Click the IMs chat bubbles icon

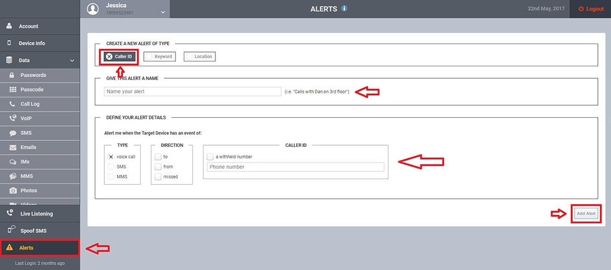pyautogui.click(x=13, y=161)
